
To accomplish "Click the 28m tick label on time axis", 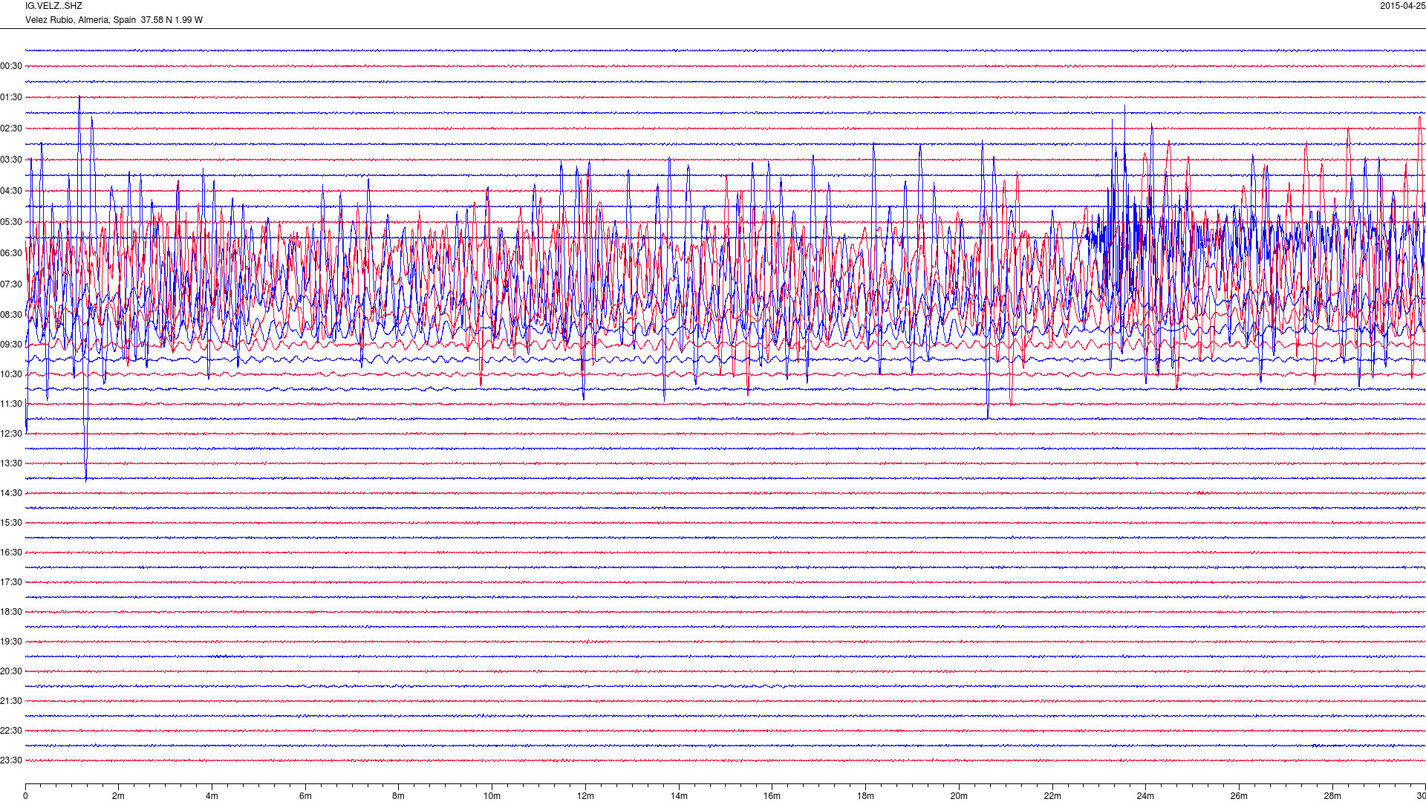I will [x=1332, y=796].
